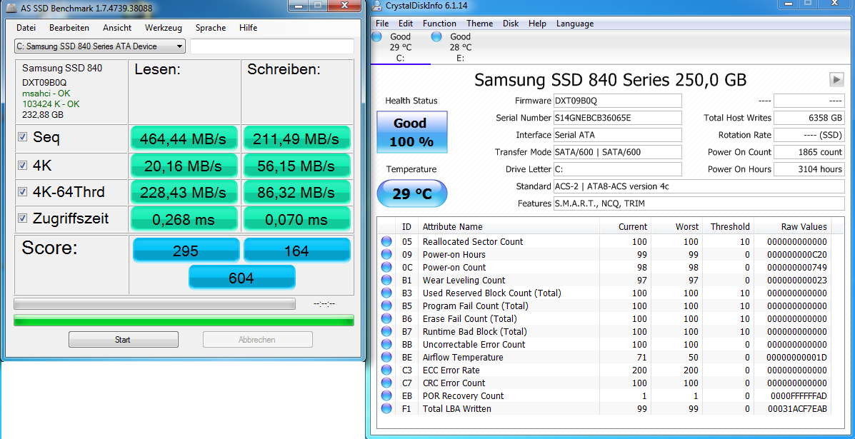Click status orb for Power-on Hours row
Image resolution: width=855 pixels, height=439 pixels.
pyautogui.click(x=386, y=254)
